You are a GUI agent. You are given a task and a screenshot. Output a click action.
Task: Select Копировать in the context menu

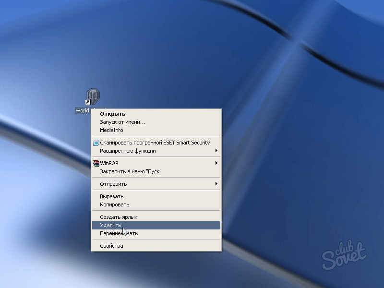pyautogui.click(x=114, y=204)
